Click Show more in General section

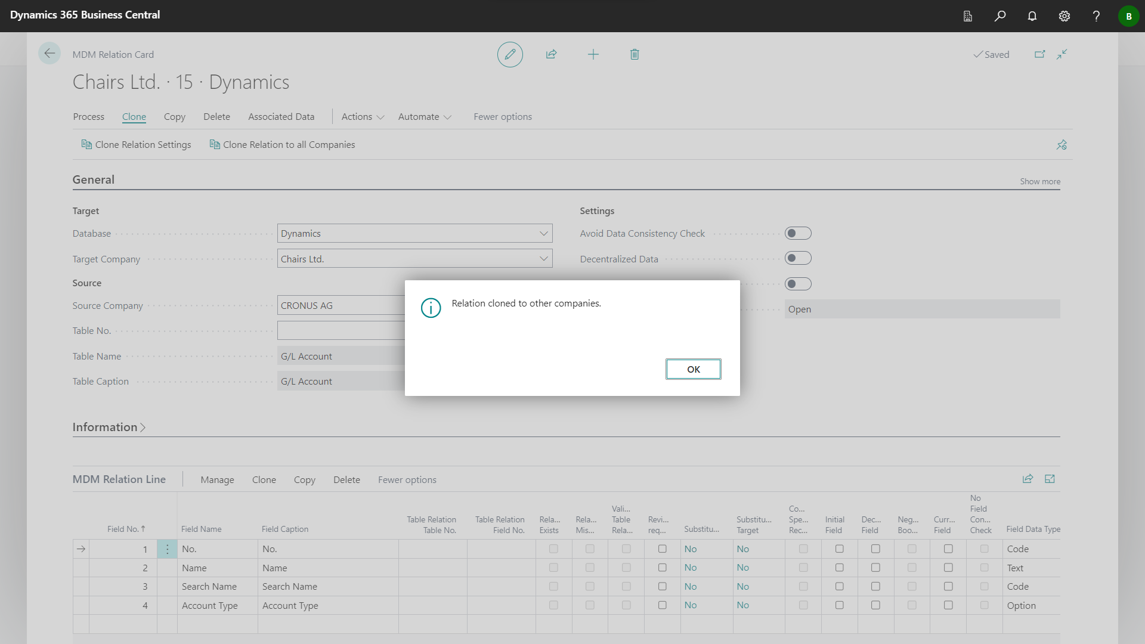(1039, 181)
